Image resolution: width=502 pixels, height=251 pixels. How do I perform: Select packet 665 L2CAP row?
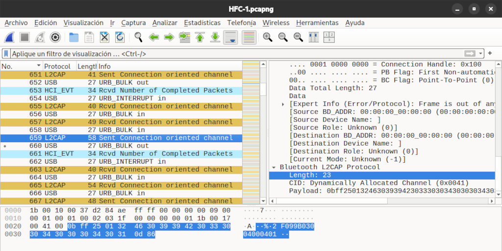122,185
